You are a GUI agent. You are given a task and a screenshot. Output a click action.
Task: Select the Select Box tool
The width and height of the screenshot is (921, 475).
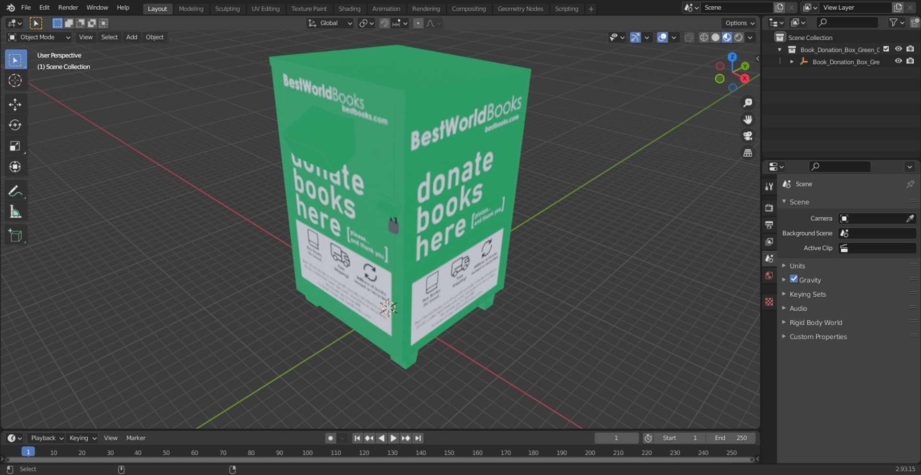(15, 60)
